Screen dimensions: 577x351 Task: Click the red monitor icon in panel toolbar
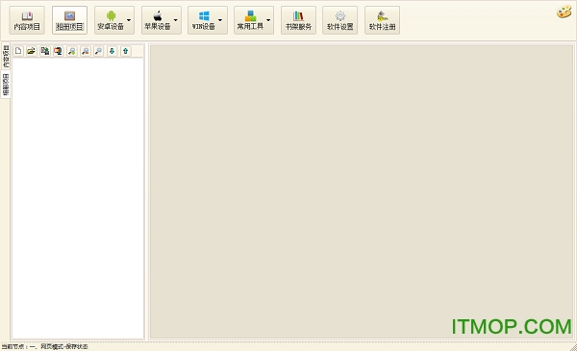(x=58, y=51)
